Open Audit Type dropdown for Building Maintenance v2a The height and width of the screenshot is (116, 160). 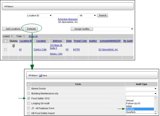coord(141,94)
